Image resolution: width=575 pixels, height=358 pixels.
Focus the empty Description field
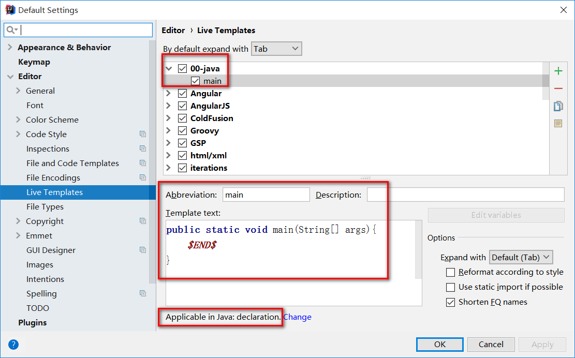point(466,195)
